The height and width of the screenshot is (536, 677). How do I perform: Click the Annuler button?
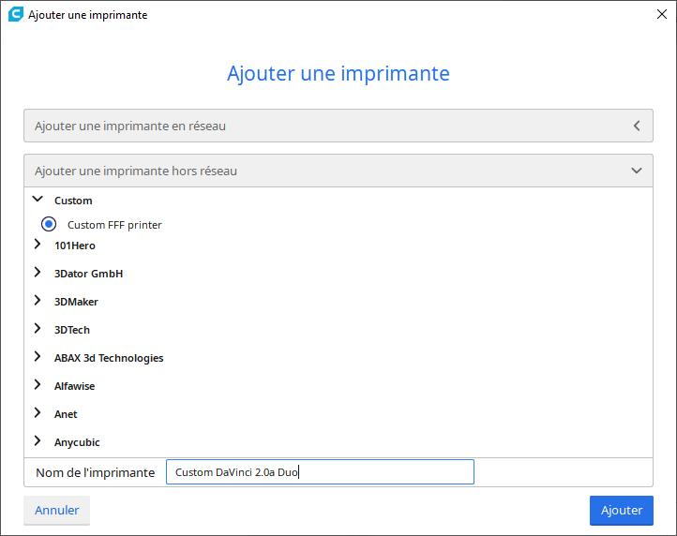(x=56, y=510)
